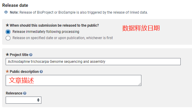
Task: Grab the Public description textarea resize handle
Action: click(x=140, y=84)
